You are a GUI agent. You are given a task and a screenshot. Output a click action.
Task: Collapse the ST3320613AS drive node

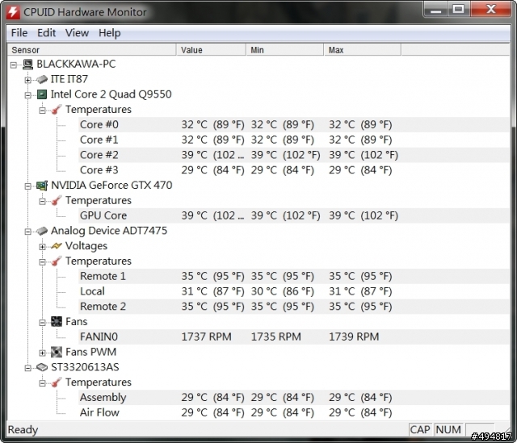click(28, 368)
